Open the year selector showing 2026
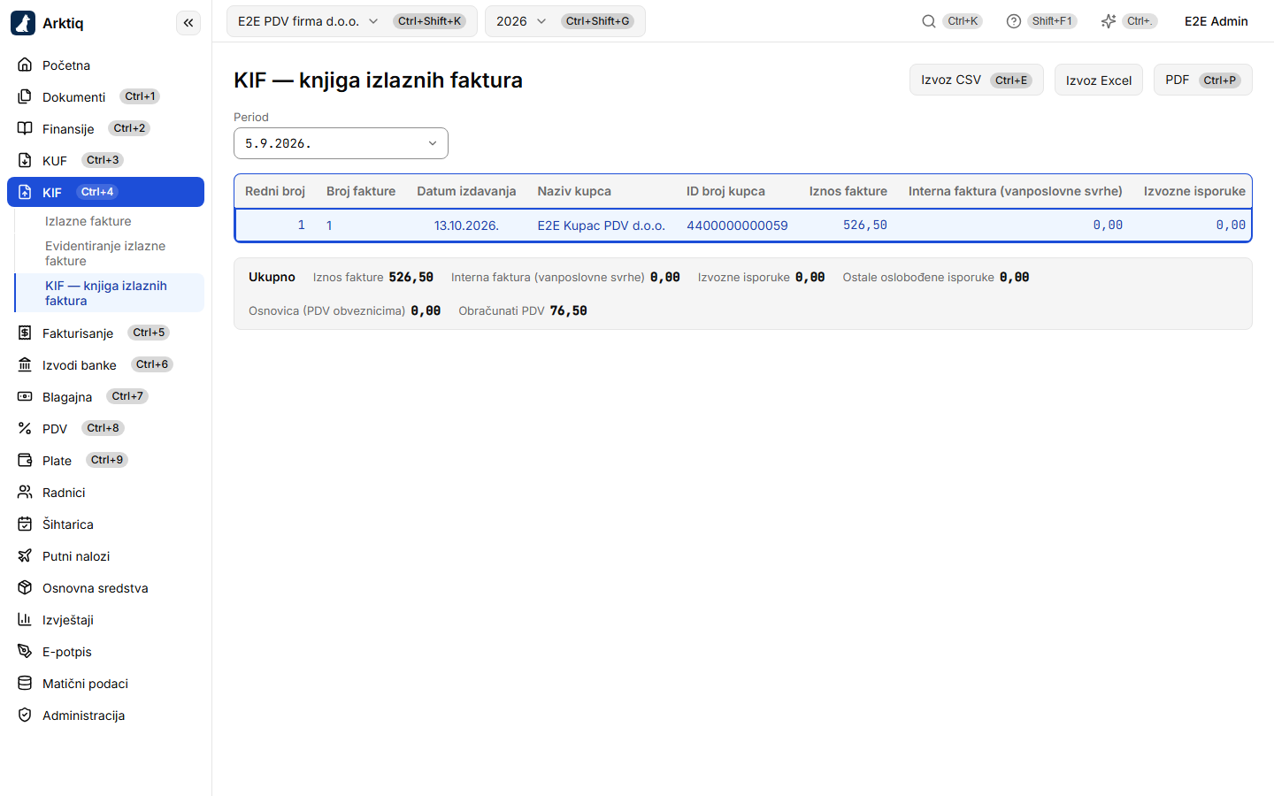The width and height of the screenshot is (1274, 796). (565, 21)
